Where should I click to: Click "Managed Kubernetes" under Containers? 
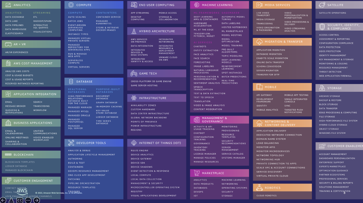(x=104, y=22)
